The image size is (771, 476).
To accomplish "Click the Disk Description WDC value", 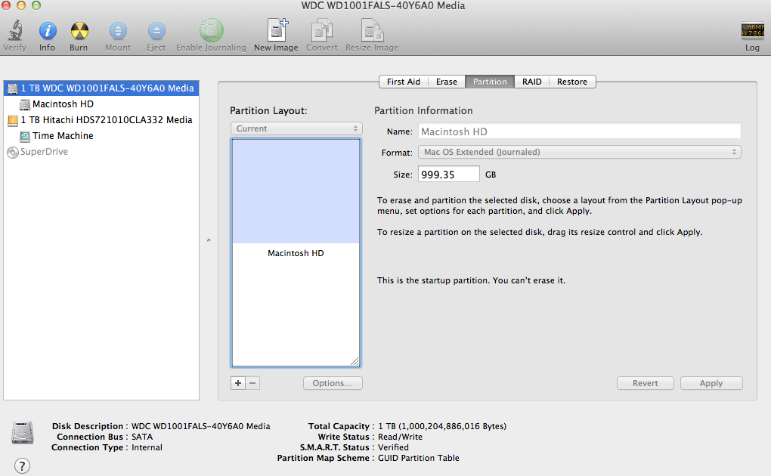I will pyautogui.click(x=200, y=426).
